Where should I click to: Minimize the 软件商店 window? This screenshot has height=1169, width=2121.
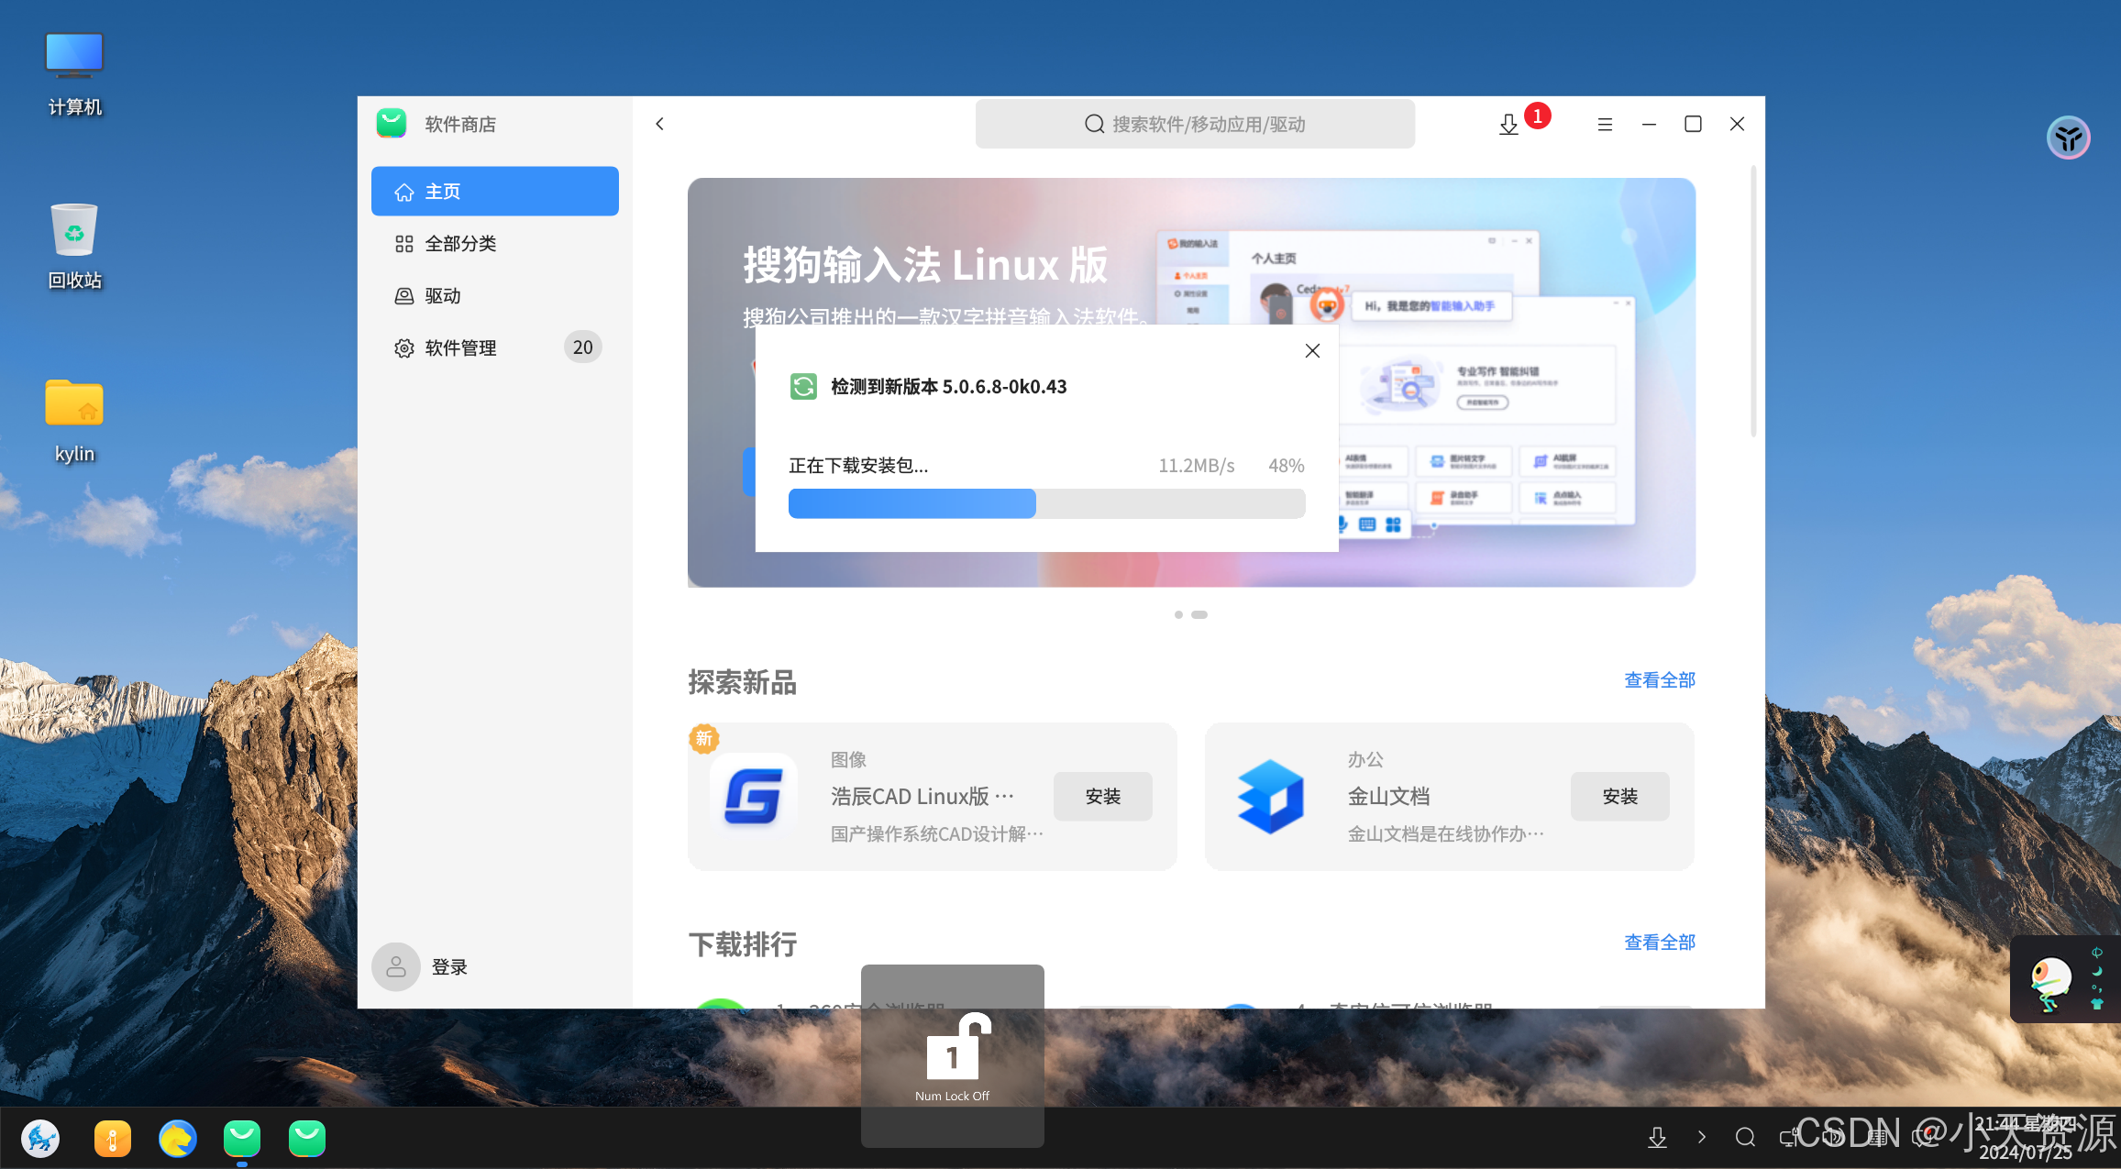point(1649,124)
